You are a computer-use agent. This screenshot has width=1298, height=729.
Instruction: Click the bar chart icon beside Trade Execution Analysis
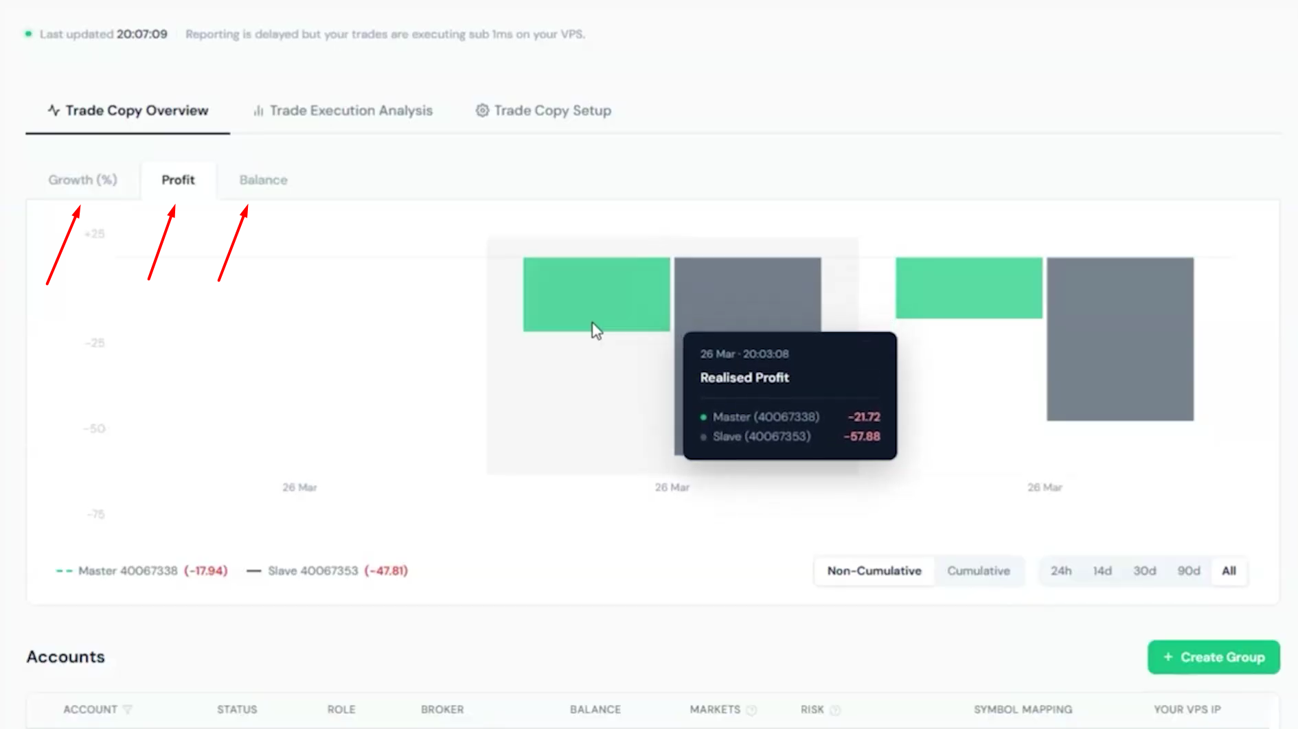click(258, 111)
